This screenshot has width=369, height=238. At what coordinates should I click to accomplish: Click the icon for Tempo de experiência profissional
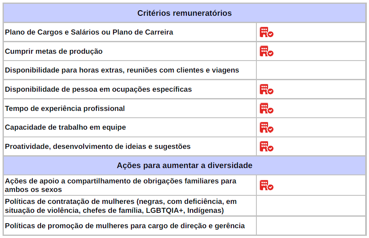point(266,108)
